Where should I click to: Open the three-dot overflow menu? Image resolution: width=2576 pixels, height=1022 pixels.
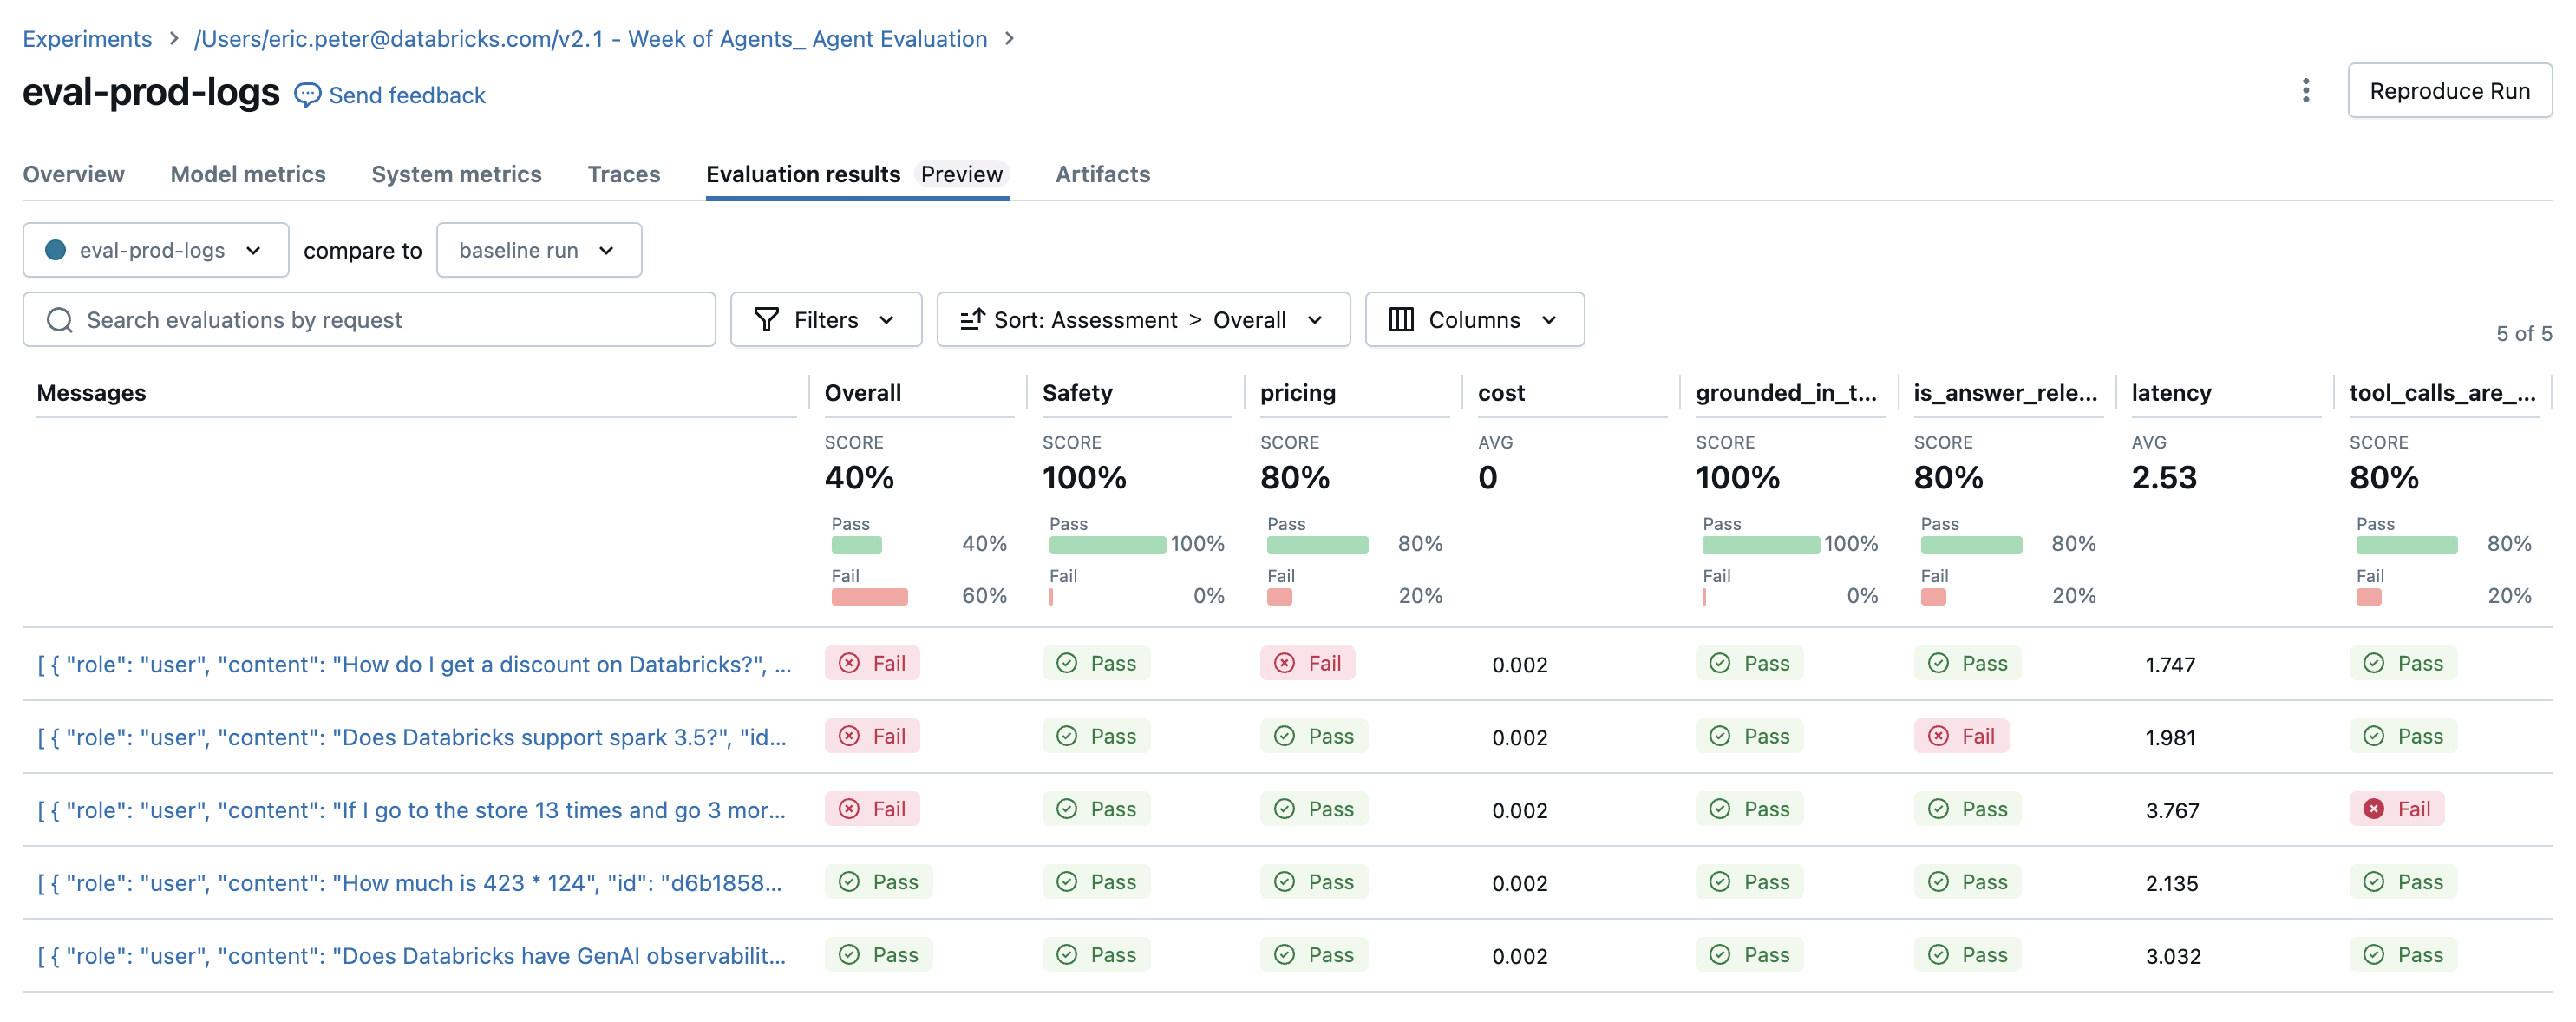tap(2306, 91)
